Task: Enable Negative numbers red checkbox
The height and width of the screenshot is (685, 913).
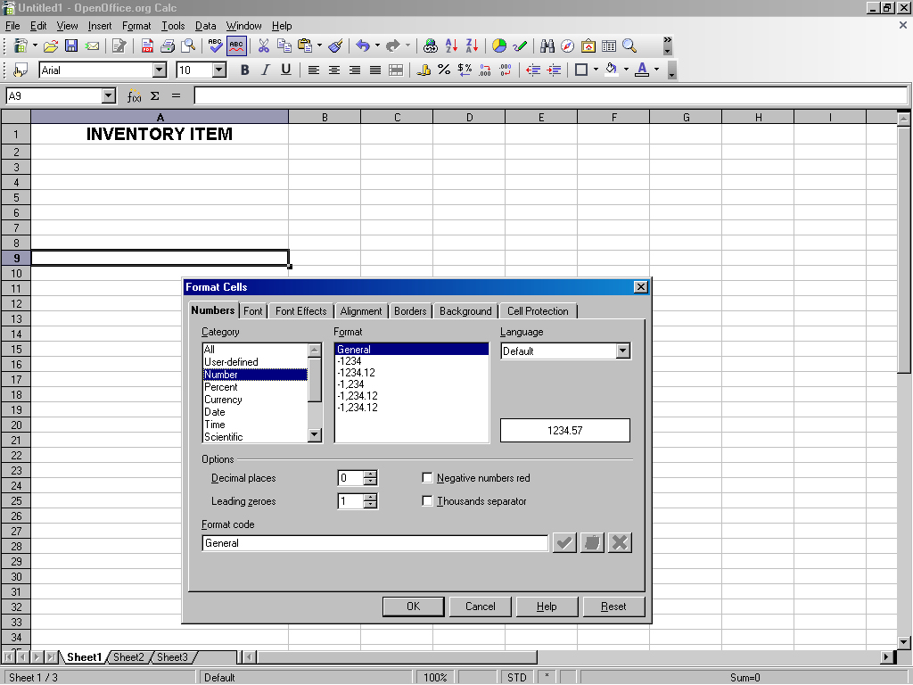Action: tap(428, 478)
